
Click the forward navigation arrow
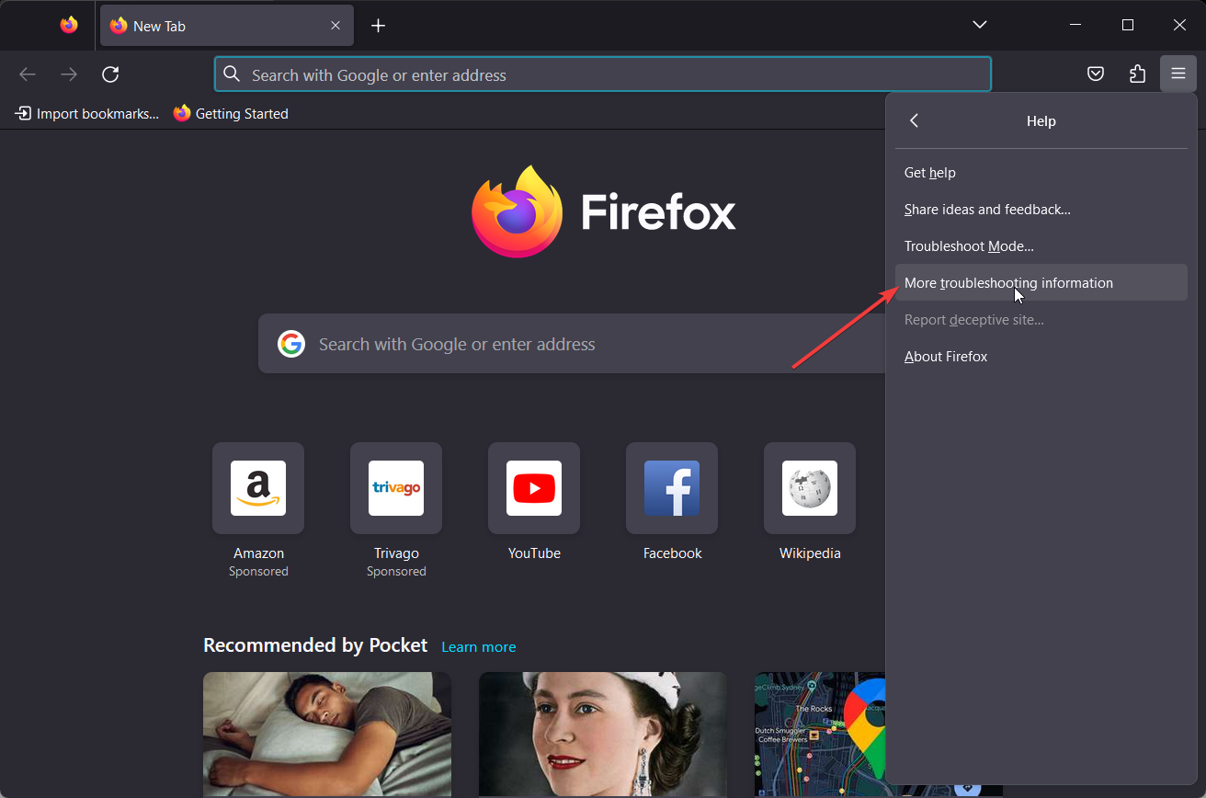tap(68, 74)
